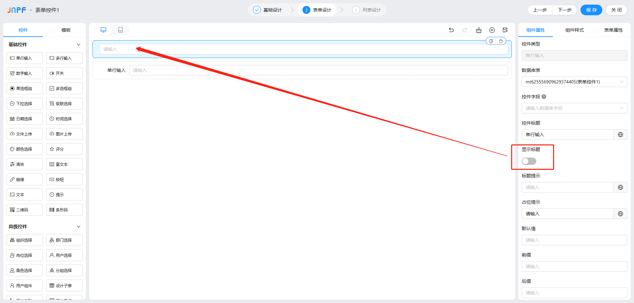Select the 颜色选择 color picker widget
Viewport: 634px width, 303px height.
coord(25,149)
